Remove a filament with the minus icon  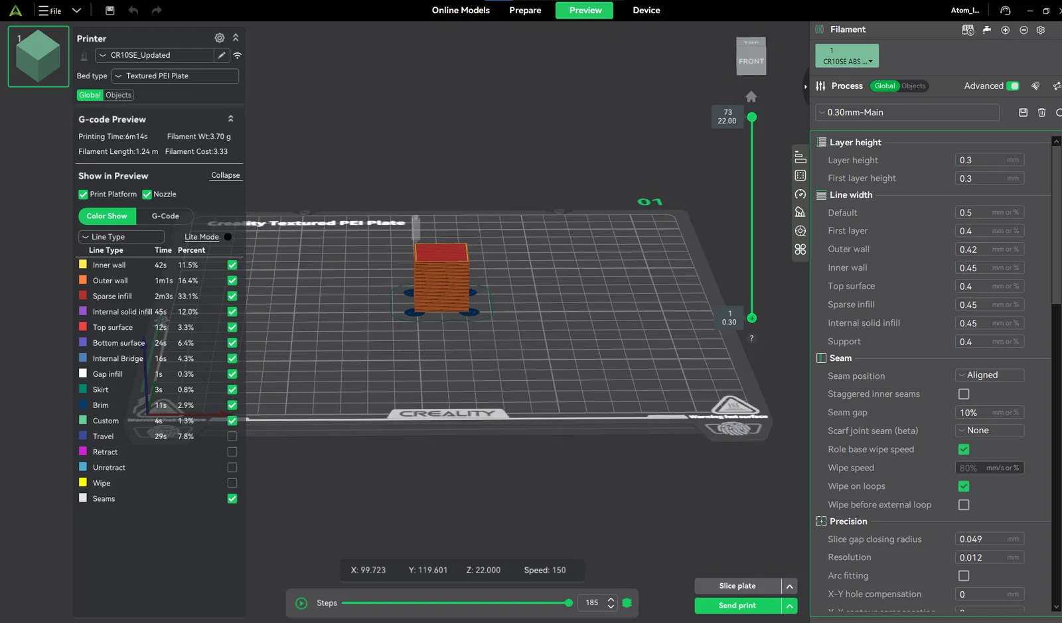point(1024,30)
